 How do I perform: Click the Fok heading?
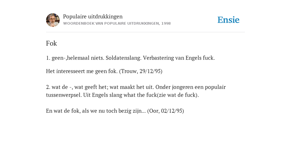[51, 43]
